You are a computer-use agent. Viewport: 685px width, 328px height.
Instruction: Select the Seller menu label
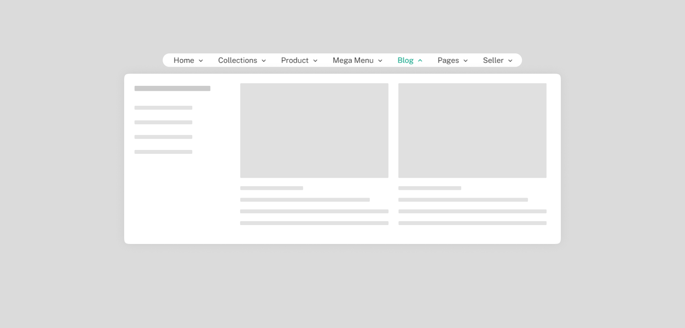pos(493,61)
